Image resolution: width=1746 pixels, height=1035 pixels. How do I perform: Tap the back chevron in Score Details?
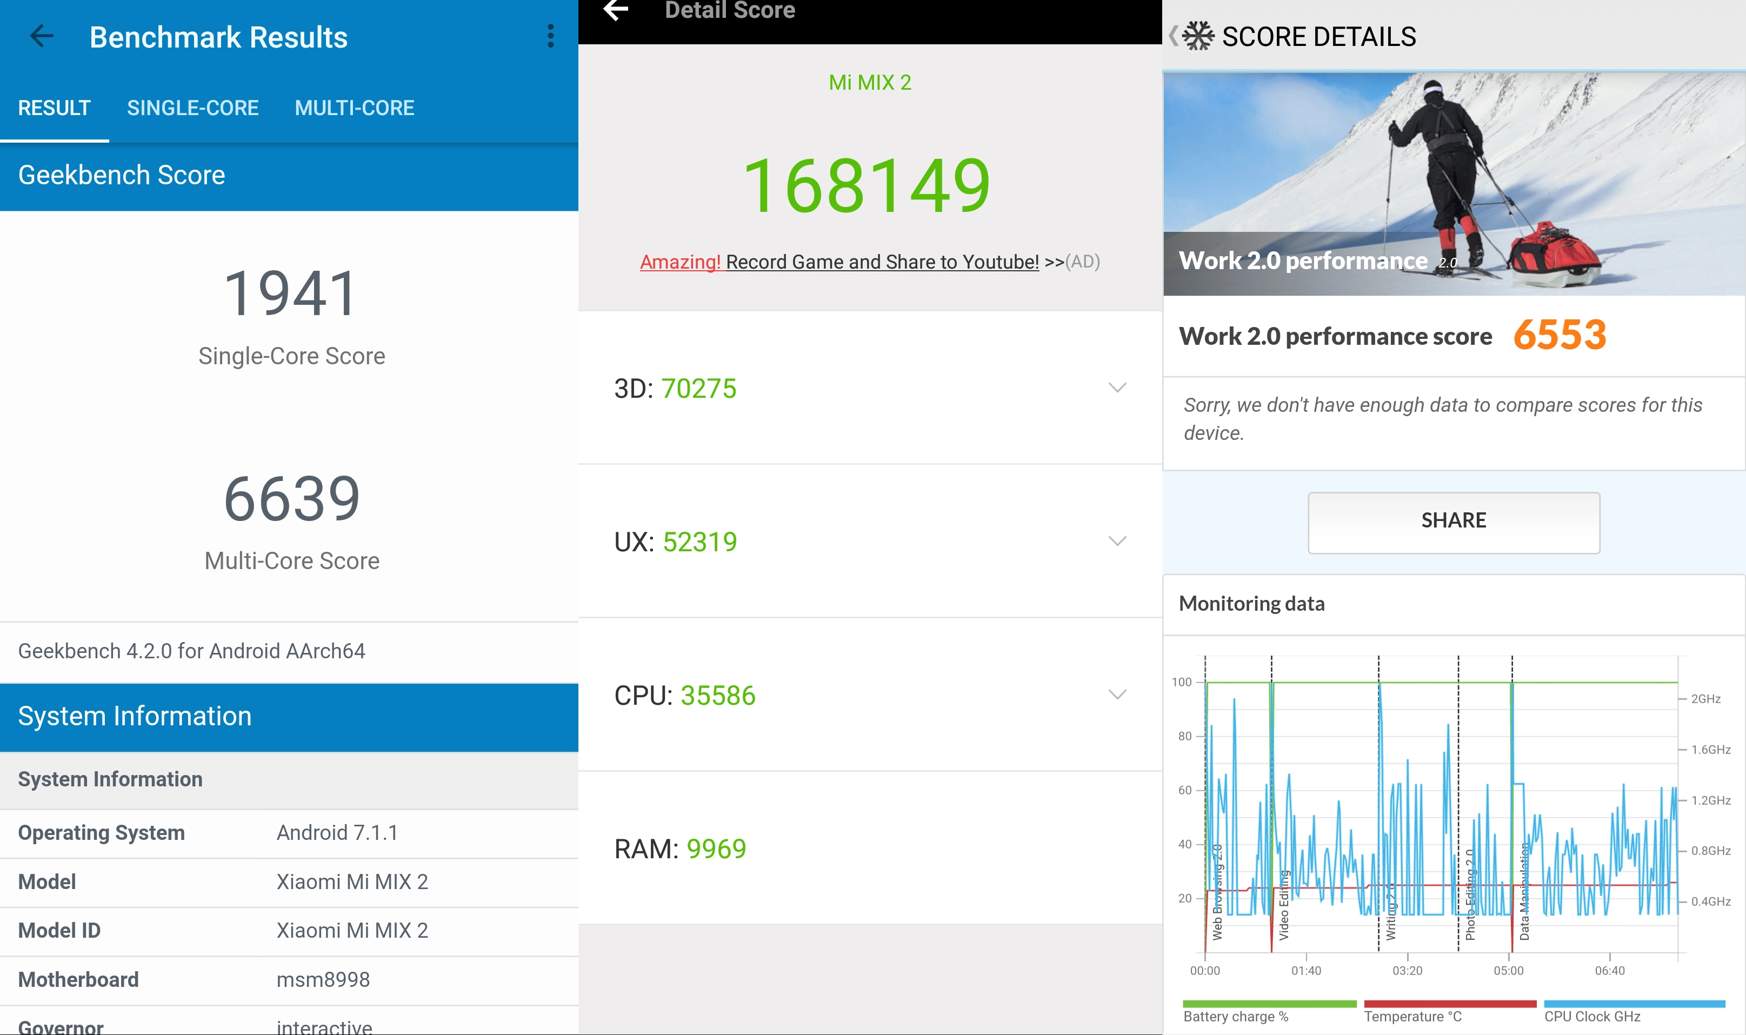(1174, 36)
